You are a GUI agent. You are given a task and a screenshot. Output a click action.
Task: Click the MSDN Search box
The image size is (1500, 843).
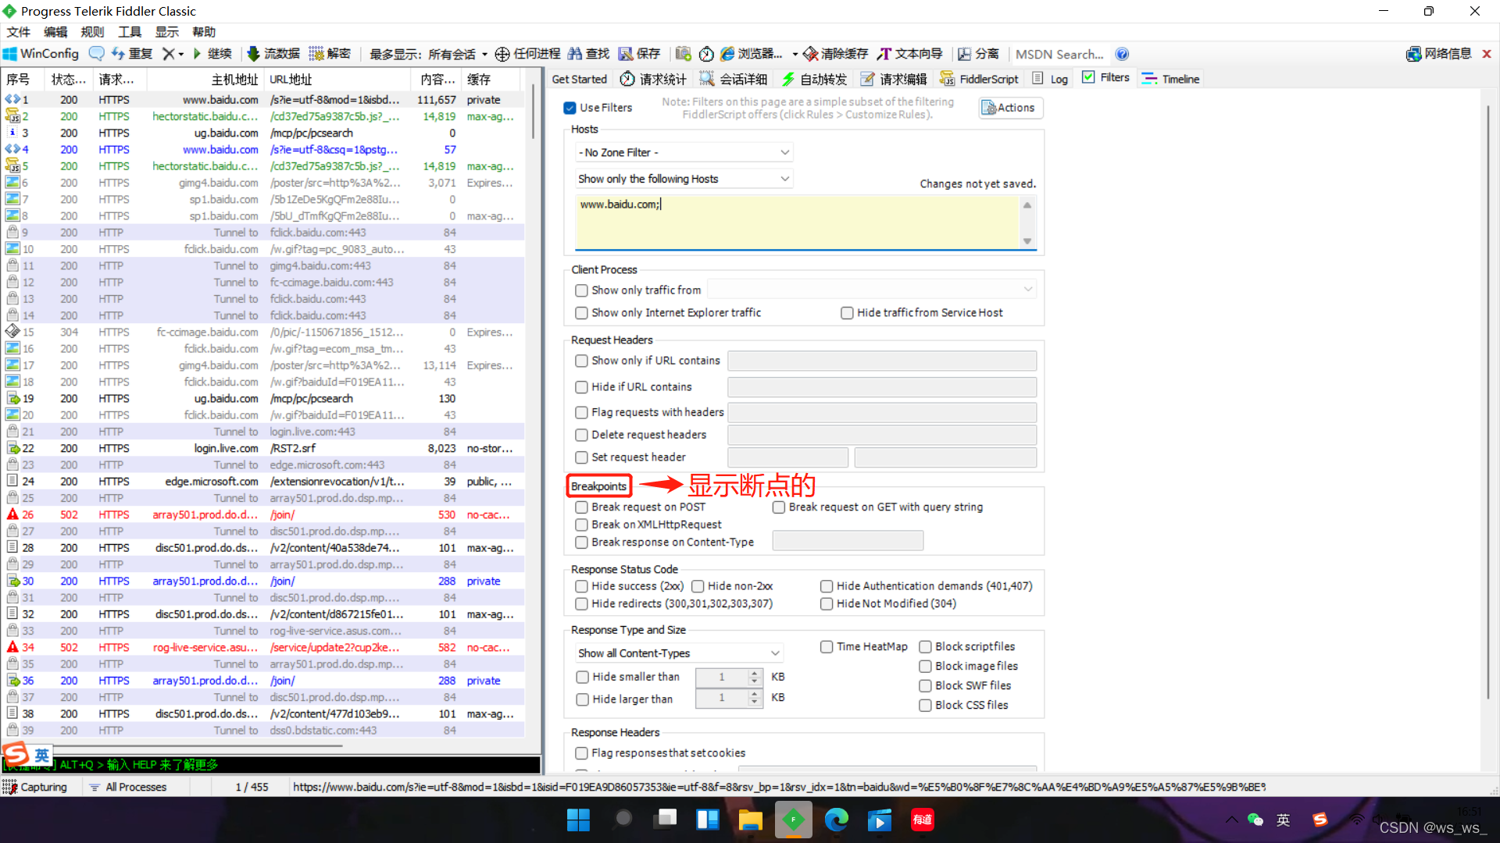(x=1060, y=54)
